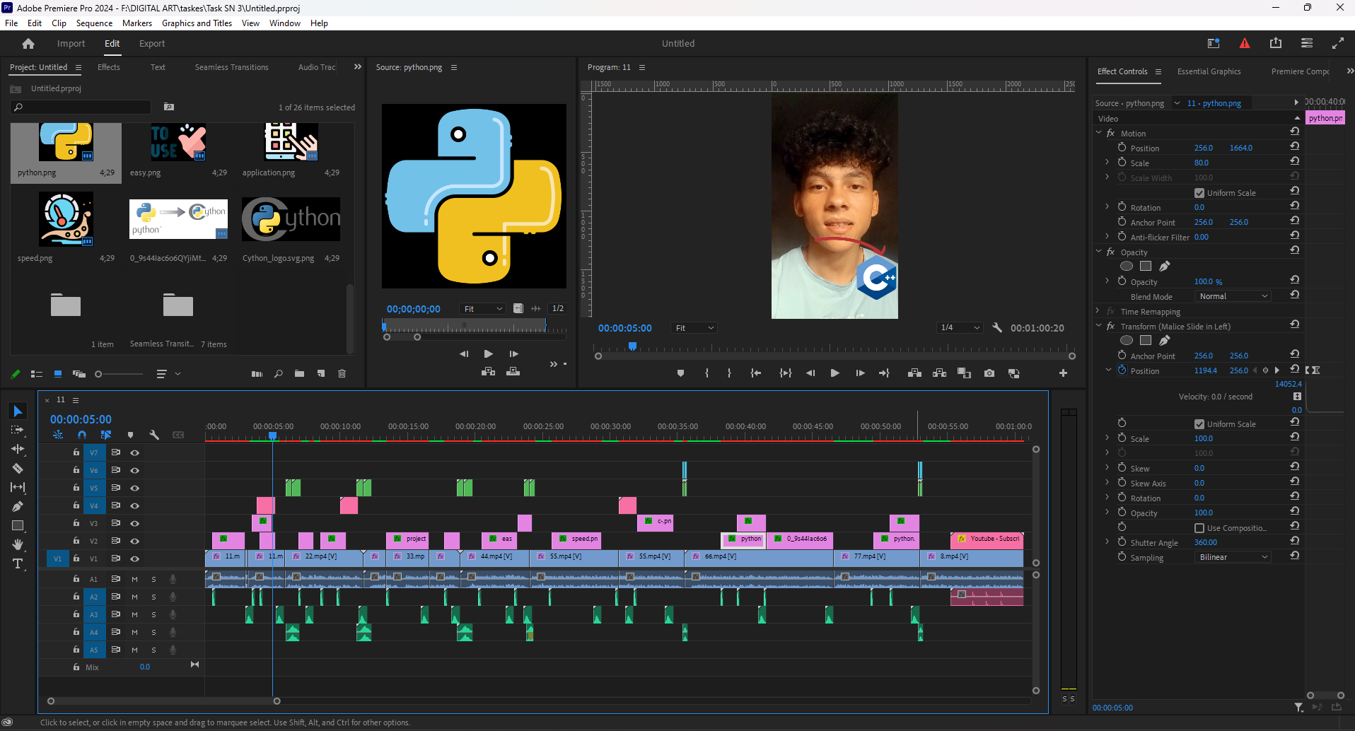Click Export Frame camera in Program monitor
Viewport: 1355px width, 731px height.
(989, 373)
